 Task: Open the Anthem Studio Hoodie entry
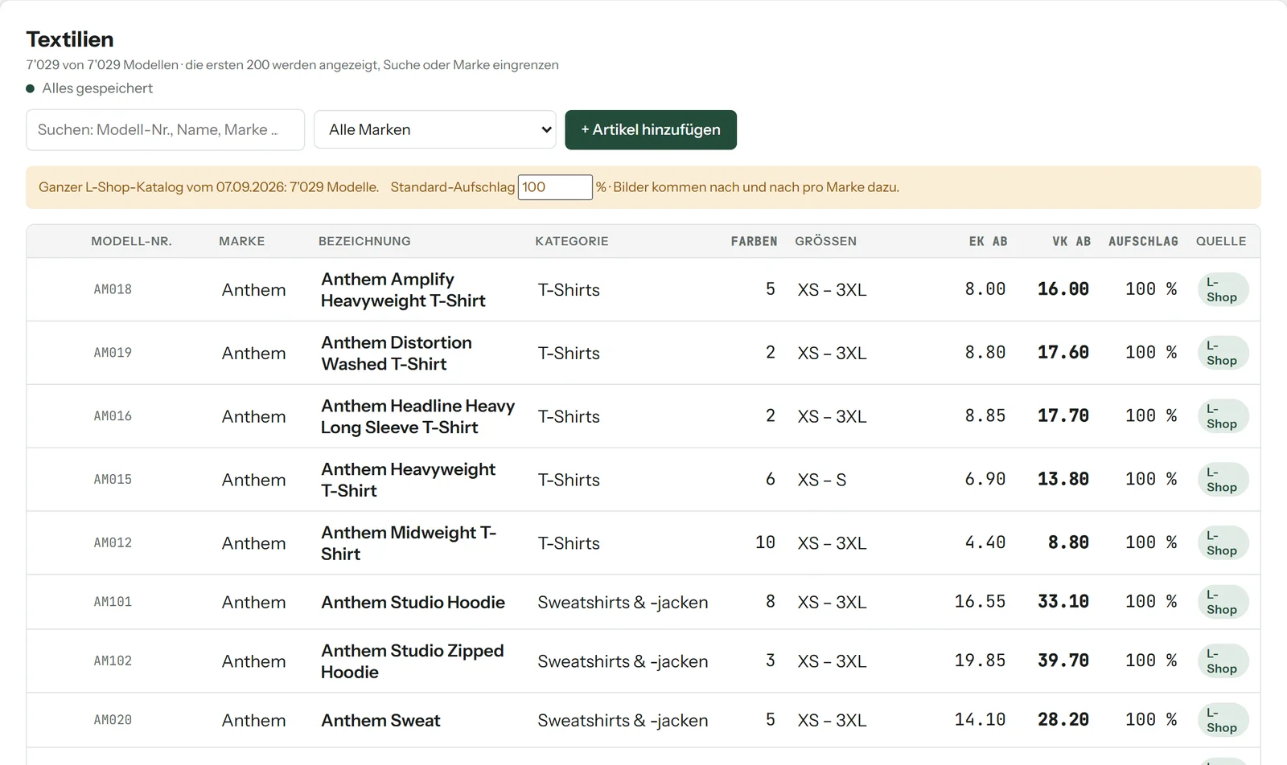tap(643, 602)
